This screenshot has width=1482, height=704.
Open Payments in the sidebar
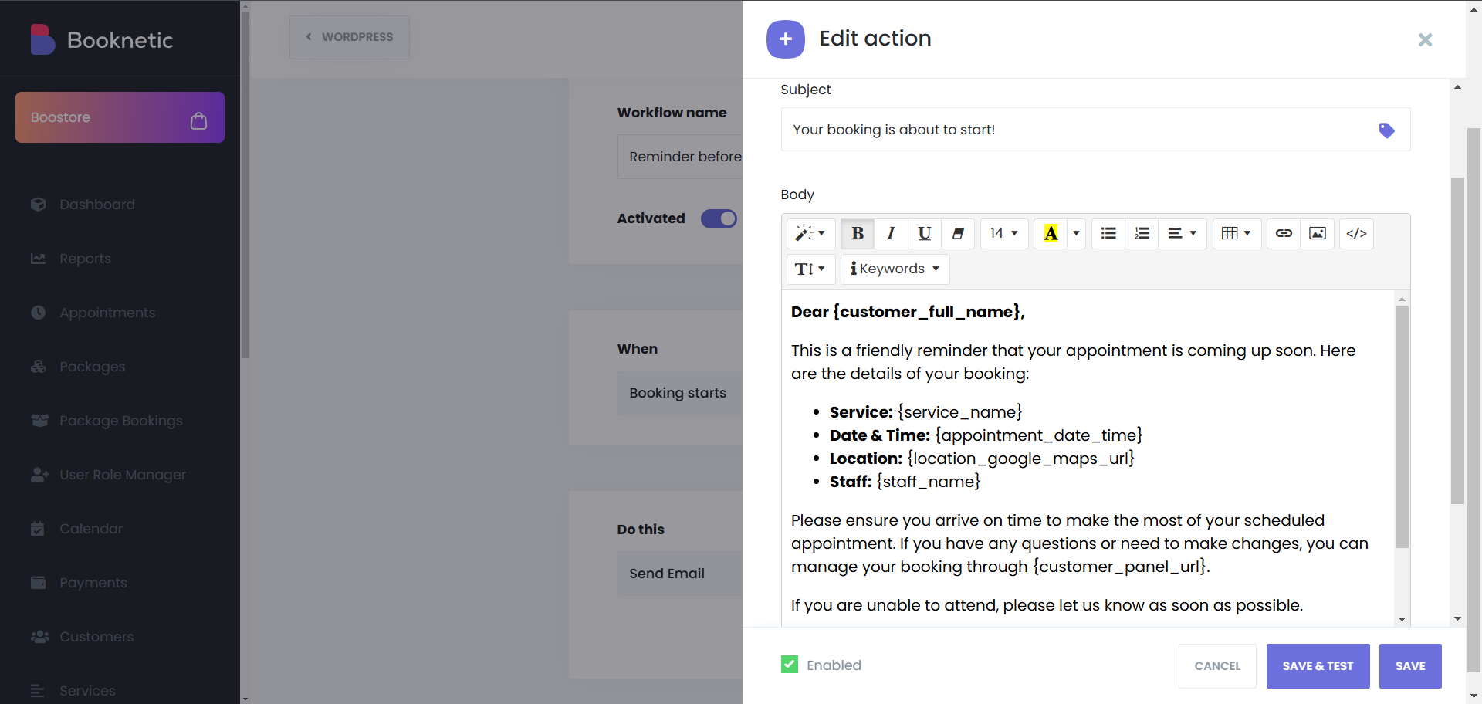(x=93, y=583)
